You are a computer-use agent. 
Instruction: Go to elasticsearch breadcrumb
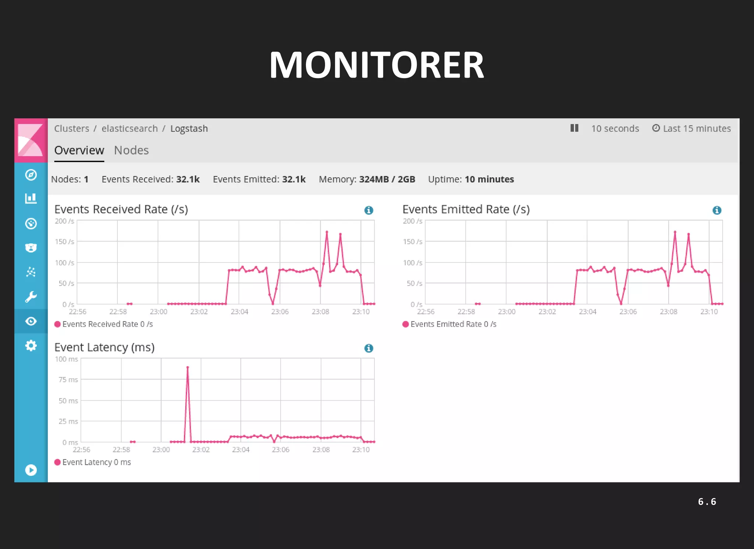(130, 129)
